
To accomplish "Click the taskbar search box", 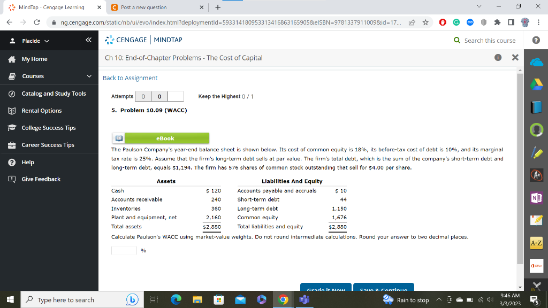I will [82, 299].
